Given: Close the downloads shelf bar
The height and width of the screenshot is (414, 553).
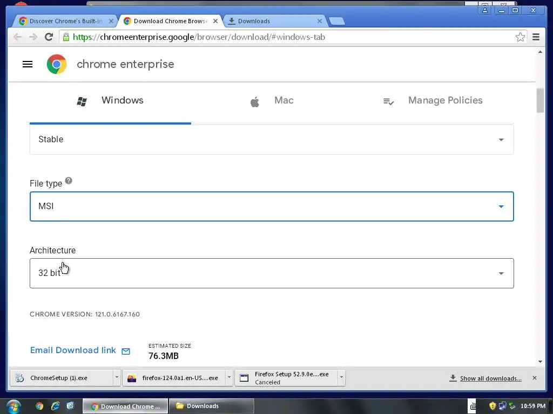Looking at the screenshot, I should coord(535,378).
